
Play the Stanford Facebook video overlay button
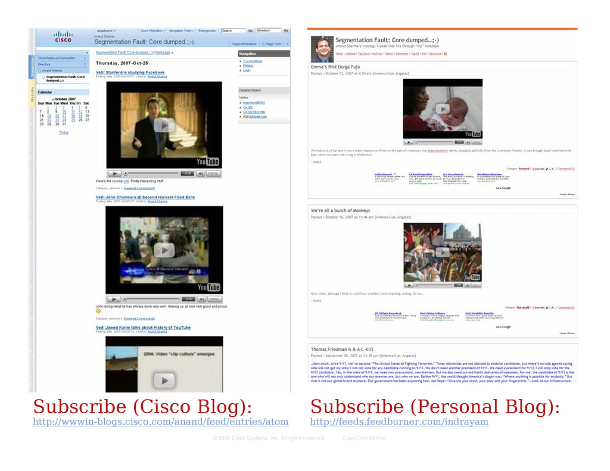coord(164,125)
